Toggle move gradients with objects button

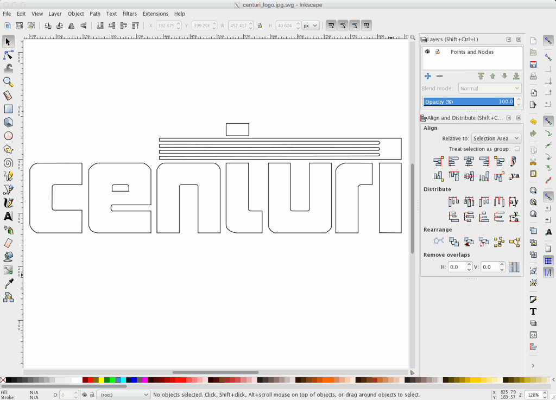click(355, 26)
